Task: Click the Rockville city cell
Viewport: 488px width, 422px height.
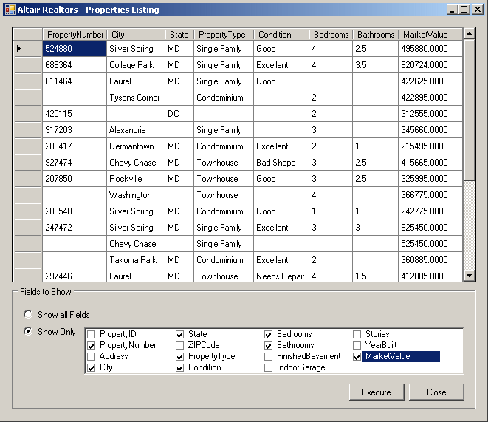Action: tap(136, 179)
